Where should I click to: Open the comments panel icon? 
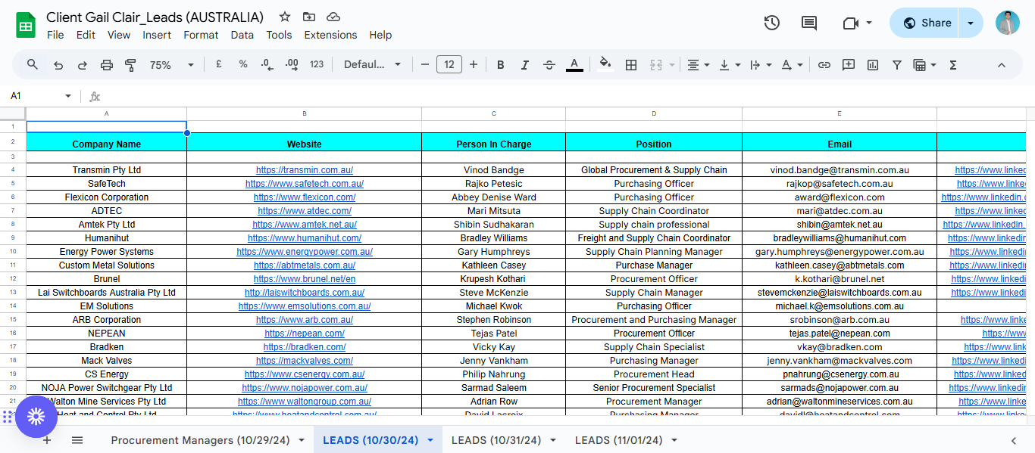tap(809, 23)
